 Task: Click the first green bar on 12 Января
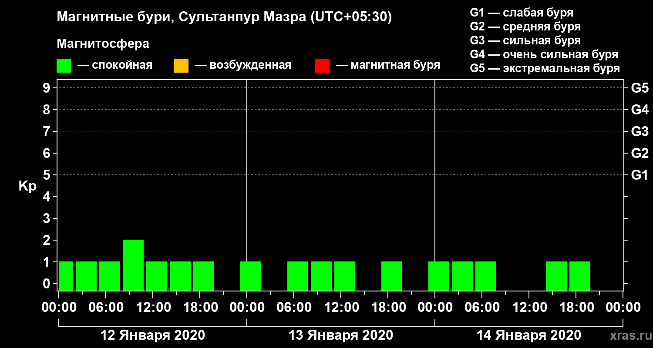click(66, 276)
